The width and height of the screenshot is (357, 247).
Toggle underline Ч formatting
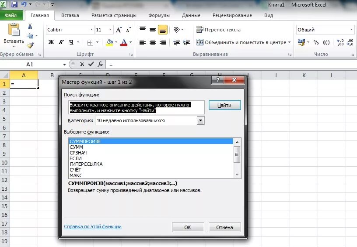pyautogui.click(x=71, y=42)
